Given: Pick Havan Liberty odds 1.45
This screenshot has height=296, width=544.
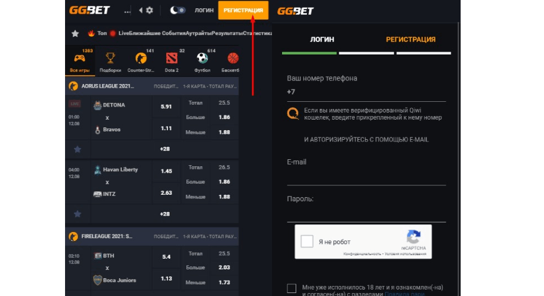Looking at the screenshot, I should coord(166,171).
